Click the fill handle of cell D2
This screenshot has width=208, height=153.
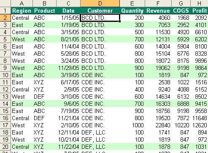(119, 21)
